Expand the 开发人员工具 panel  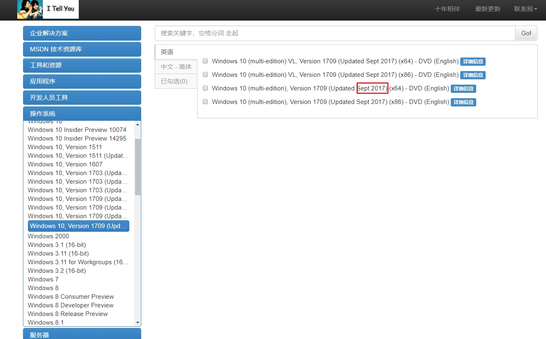(x=82, y=97)
